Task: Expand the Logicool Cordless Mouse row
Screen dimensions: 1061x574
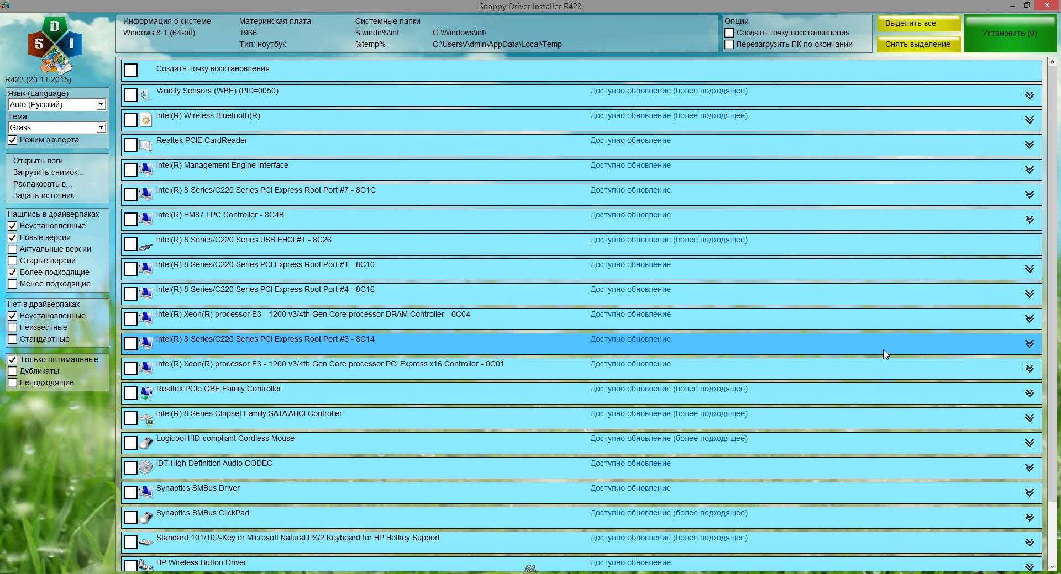Action: [1029, 443]
